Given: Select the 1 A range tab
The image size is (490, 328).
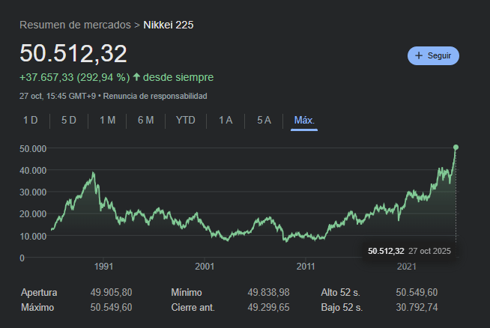Looking at the screenshot, I should 226,120.
